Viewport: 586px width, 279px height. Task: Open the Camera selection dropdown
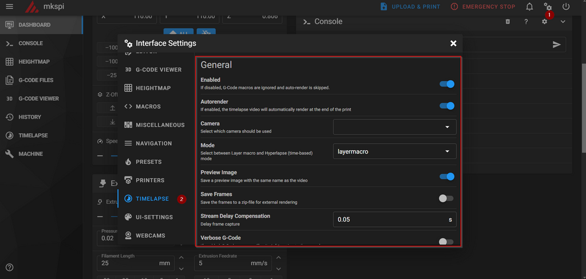[x=395, y=127]
